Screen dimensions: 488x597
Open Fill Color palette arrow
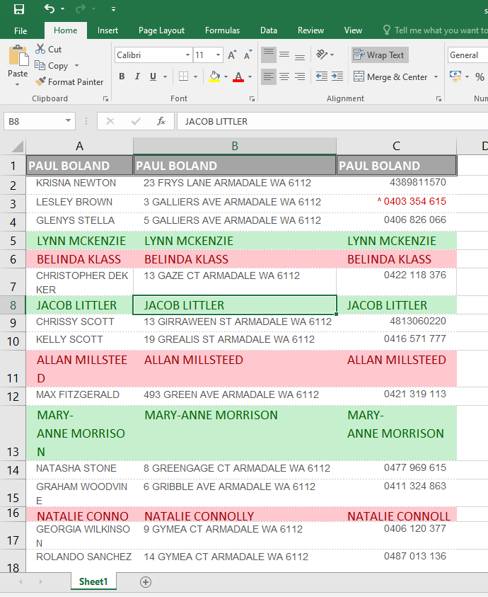(x=226, y=77)
